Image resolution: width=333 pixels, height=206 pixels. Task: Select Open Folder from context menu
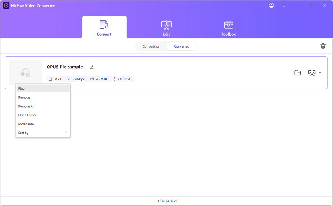[43, 115]
